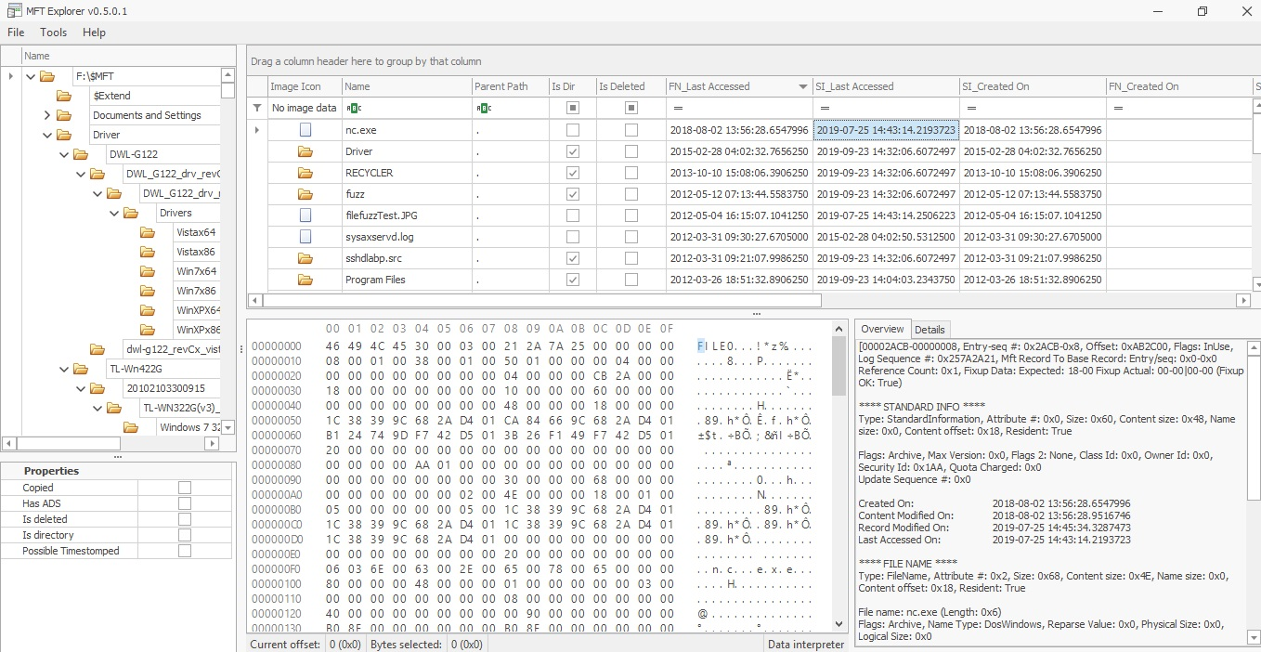Click the Documents and Settings folder icon
The width and height of the screenshot is (1261, 652).
point(64,115)
